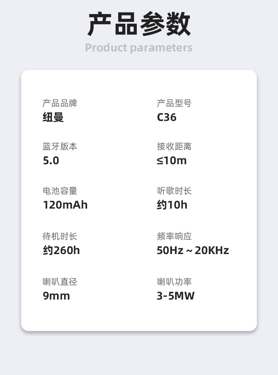This screenshot has width=278, height=375.
Task: Select the 喇叭直径 label
Action: click(x=60, y=282)
